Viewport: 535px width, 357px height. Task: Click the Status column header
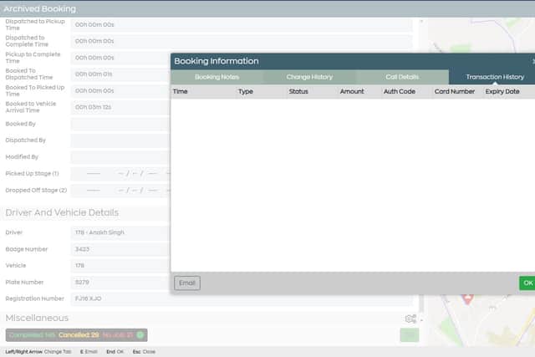(x=298, y=91)
